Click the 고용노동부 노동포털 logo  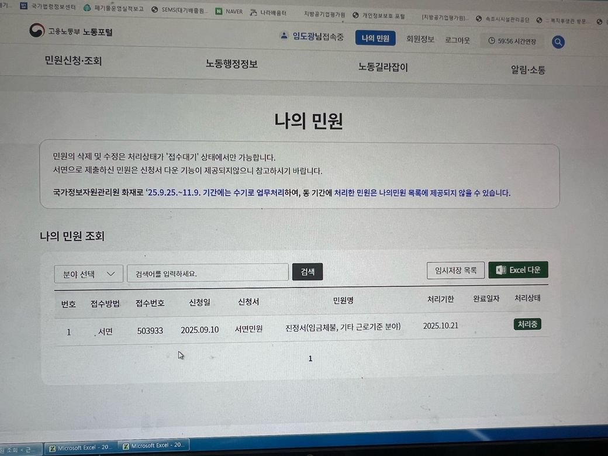[71, 31]
